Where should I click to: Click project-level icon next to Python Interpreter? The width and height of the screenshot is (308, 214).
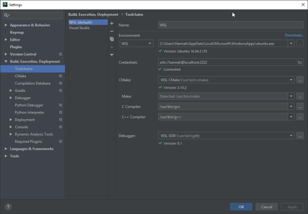(60, 112)
